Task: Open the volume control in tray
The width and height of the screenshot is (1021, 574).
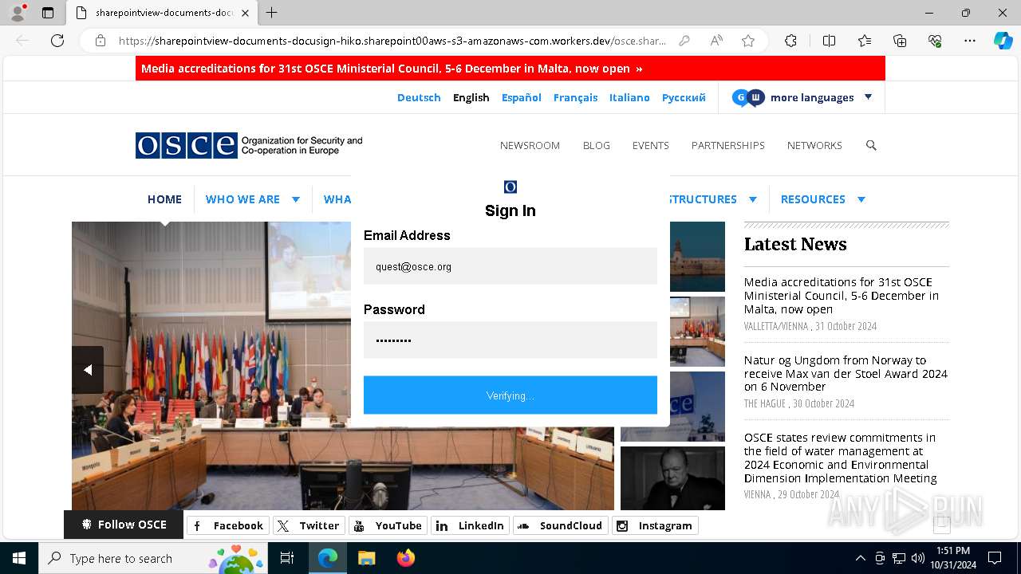Action: [917, 558]
